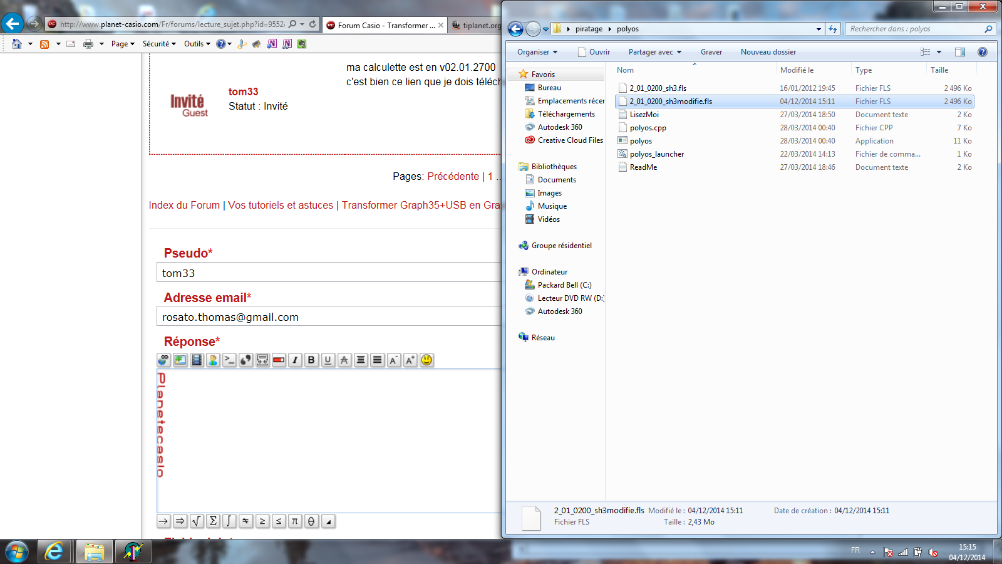Select the polyos.cpp file
This screenshot has width=1002, height=564.
click(795, 128)
